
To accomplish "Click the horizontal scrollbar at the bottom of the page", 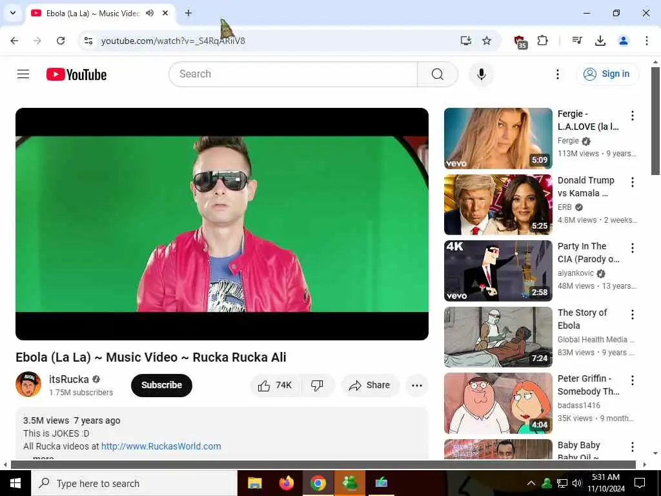I will coord(323,465).
